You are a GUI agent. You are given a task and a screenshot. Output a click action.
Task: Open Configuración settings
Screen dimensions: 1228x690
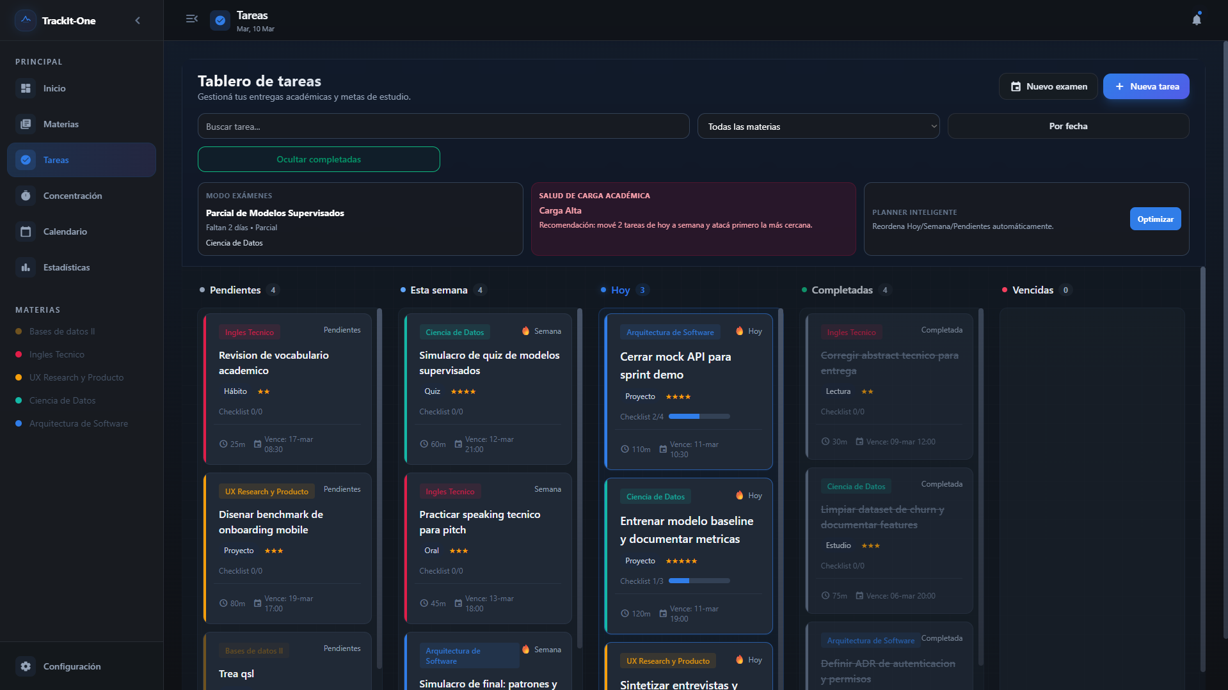(81, 666)
